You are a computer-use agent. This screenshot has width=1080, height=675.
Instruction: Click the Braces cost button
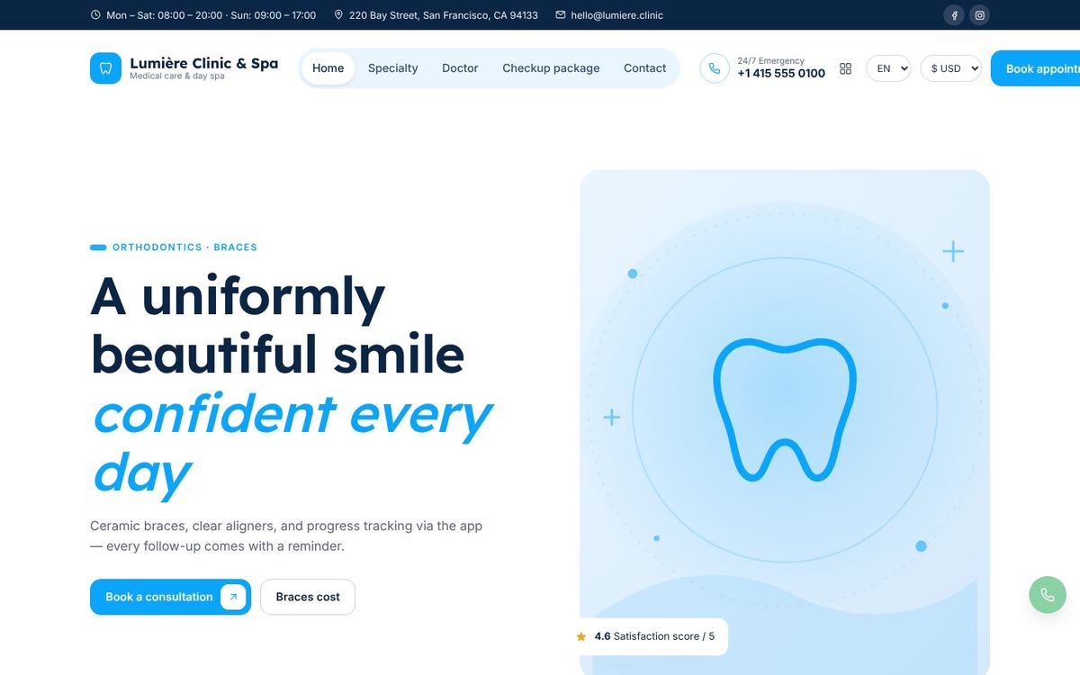[308, 597]
